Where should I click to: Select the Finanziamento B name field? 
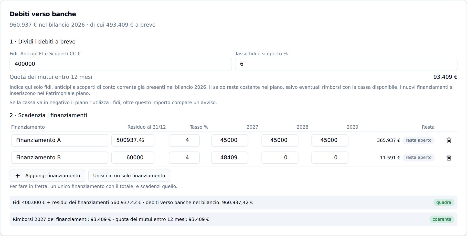coord(60,158)
